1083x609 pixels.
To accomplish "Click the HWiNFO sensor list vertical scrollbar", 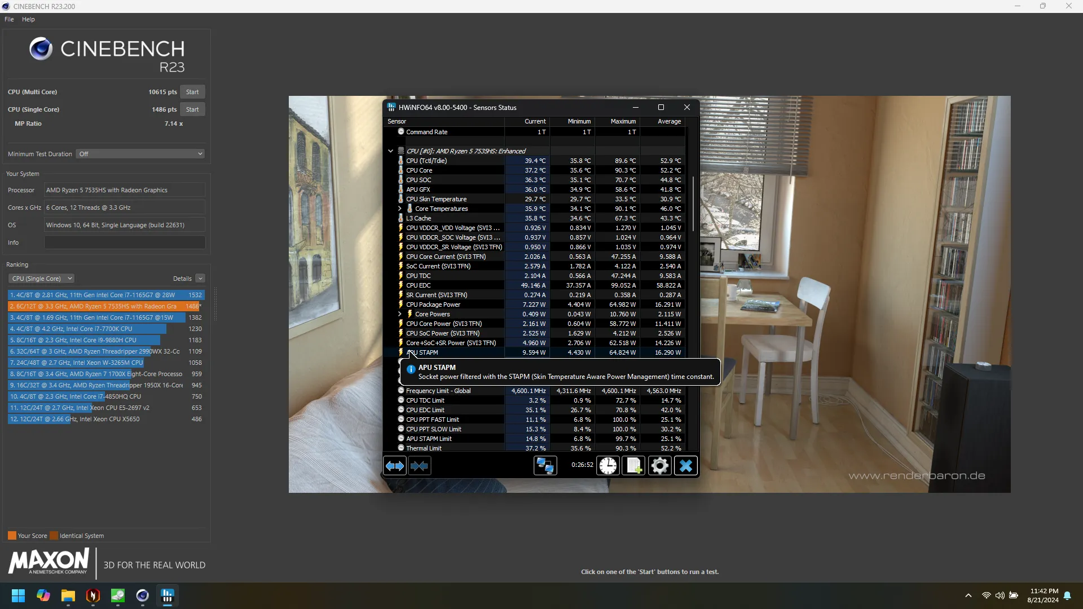I will click(693, 203).
